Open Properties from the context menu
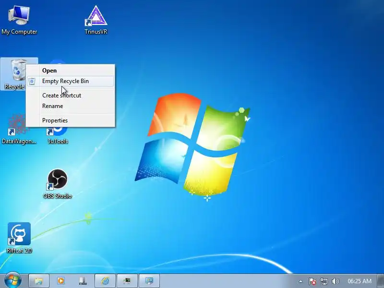 [70, 120]
